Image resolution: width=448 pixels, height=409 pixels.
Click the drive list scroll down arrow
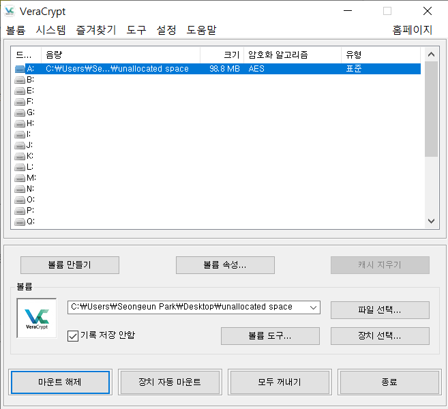(432, 221)
